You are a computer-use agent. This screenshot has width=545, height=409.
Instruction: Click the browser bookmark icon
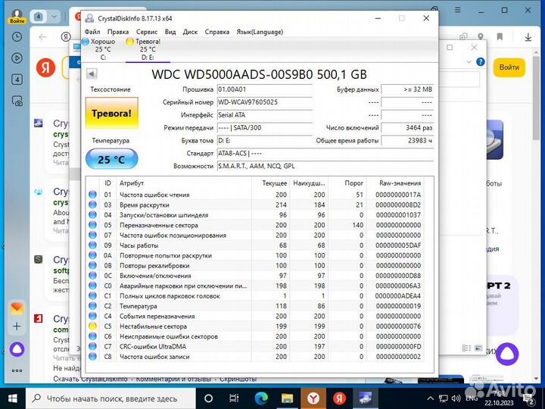[500, 37]
